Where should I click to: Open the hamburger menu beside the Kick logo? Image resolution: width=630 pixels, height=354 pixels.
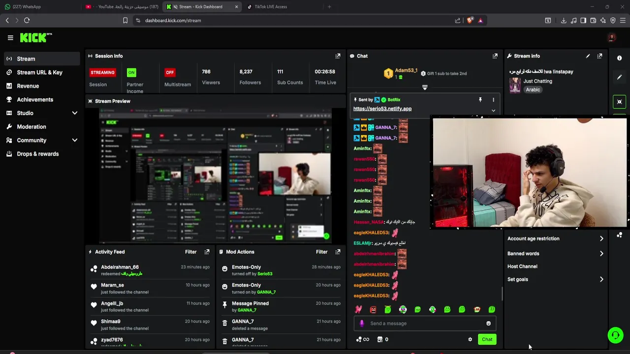tap(10, 37)
